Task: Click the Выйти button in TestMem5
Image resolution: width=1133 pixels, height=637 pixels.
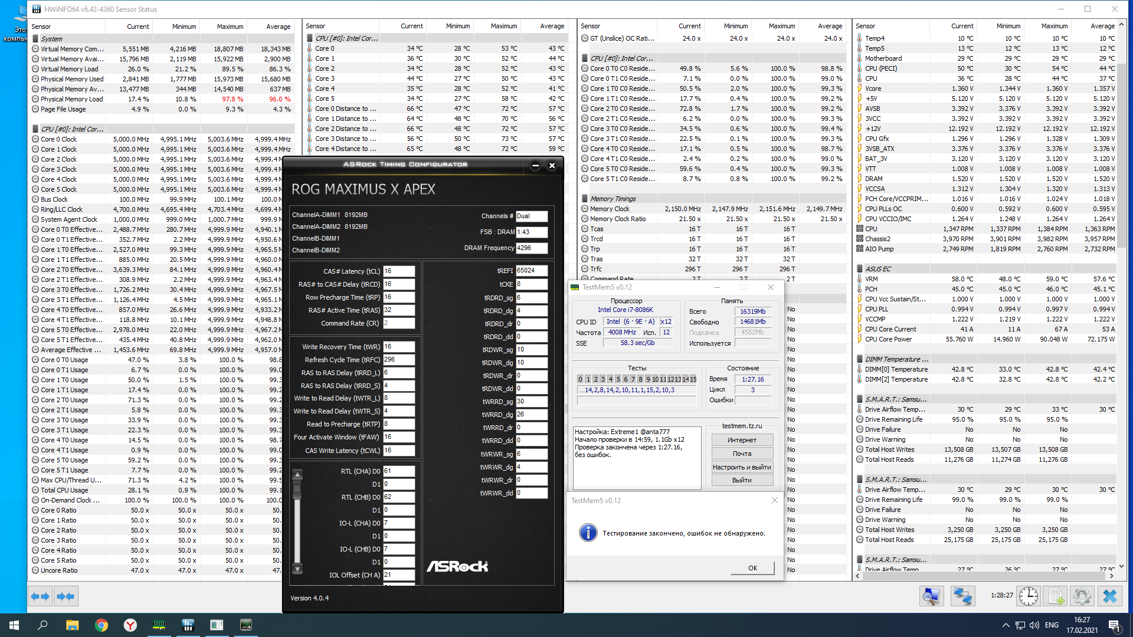Action: pyautogui.click(x=742, y=480)
